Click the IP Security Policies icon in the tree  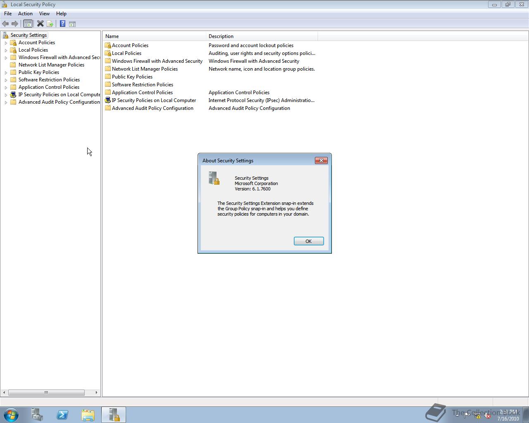coord(13,95)
